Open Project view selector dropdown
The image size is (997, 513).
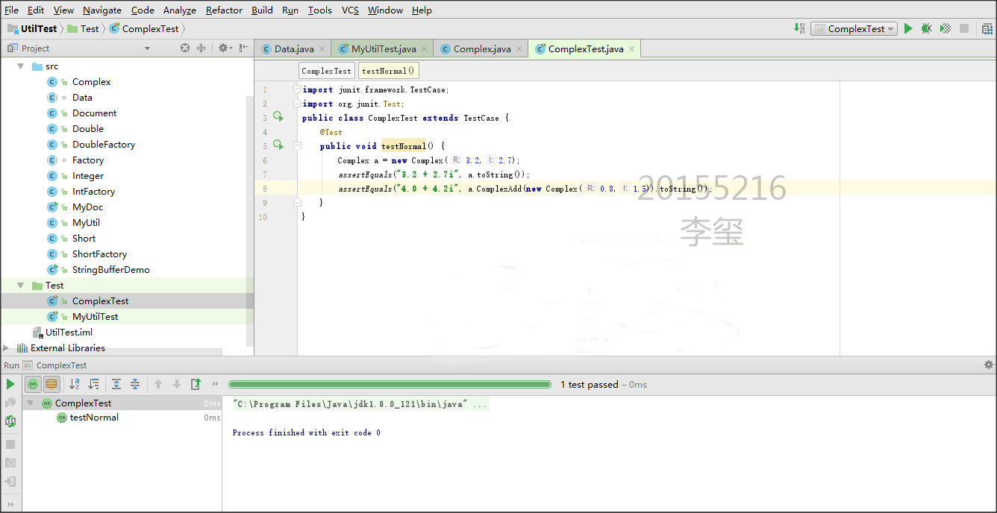coord(147,48)
